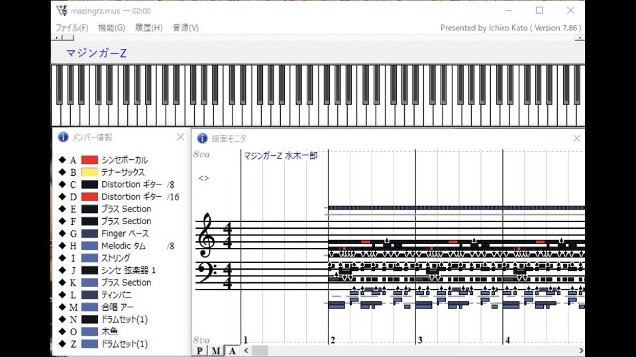Click measure 2 marker
This screenshot has width=636, height=357.
pos(333,340)
